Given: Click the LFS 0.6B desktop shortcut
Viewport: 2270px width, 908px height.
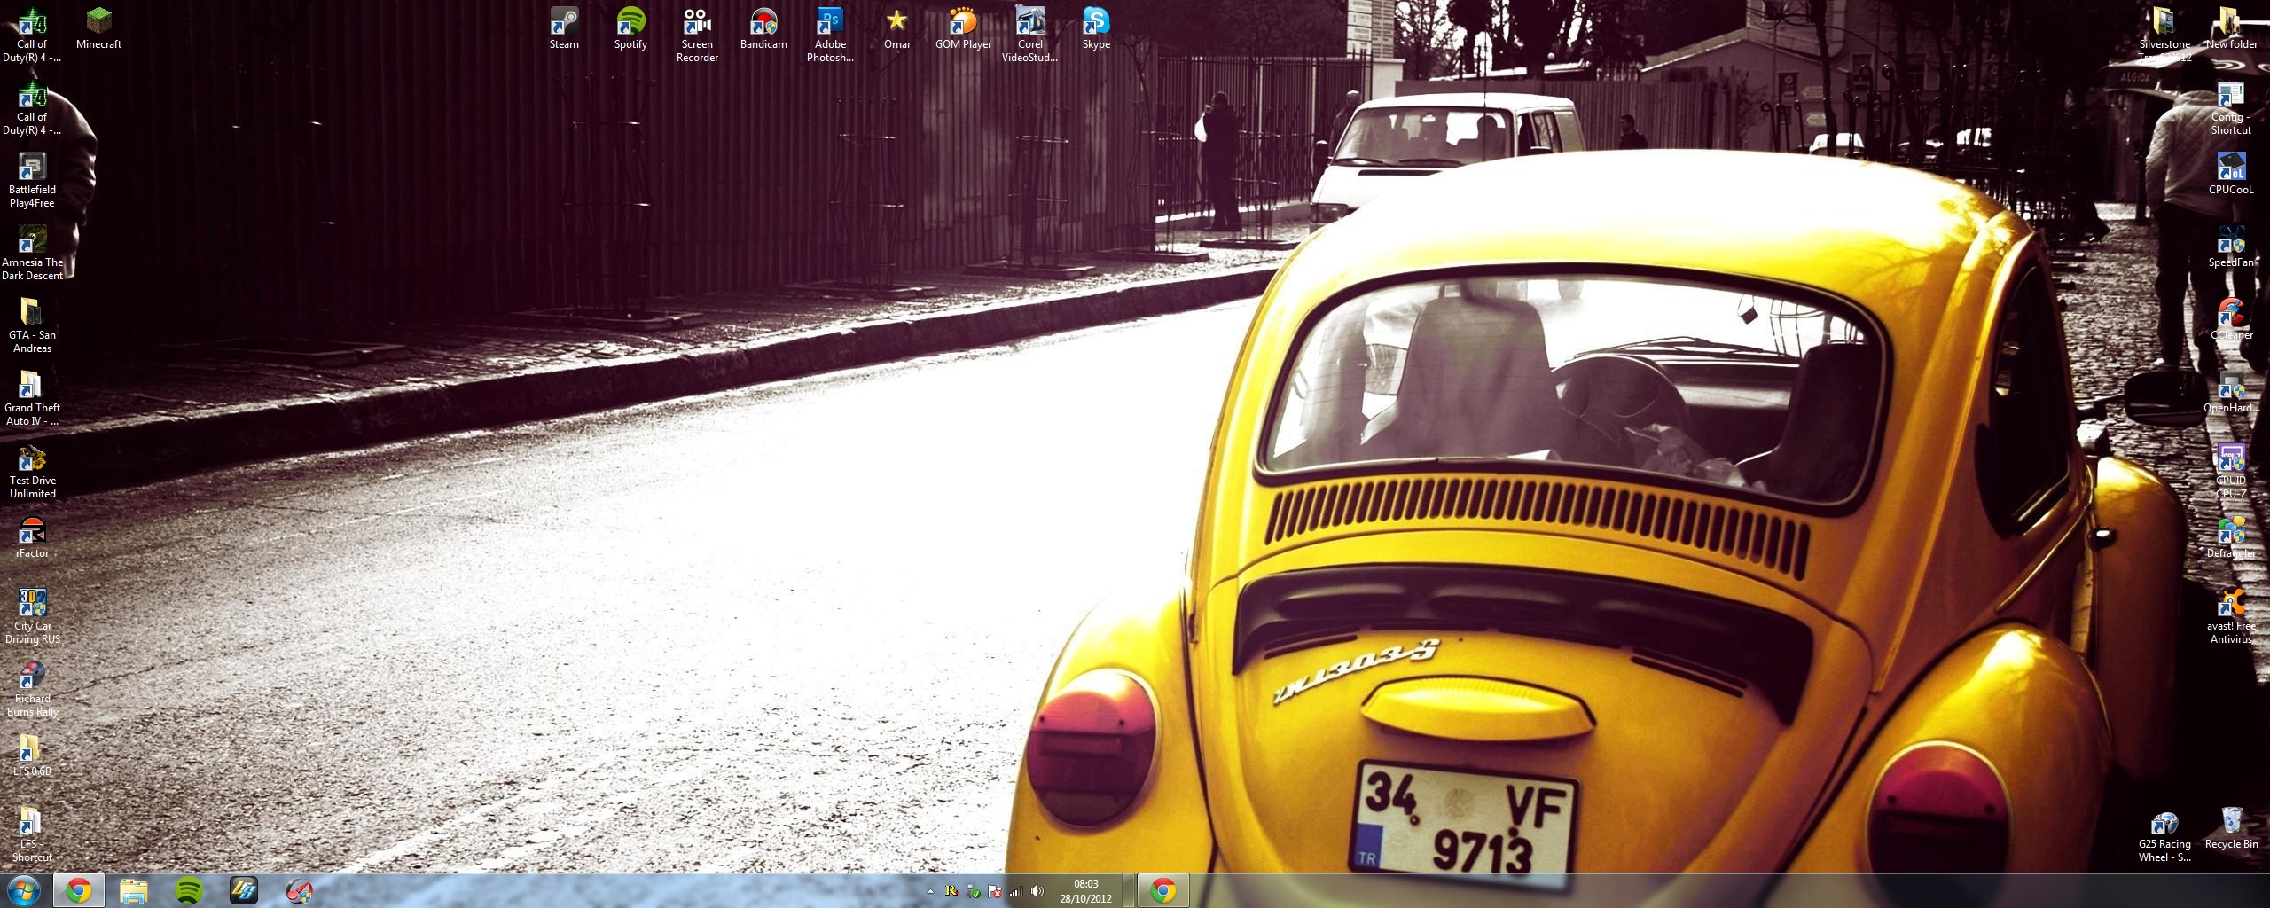Looking at the screenshot, I should (x=32, y=755).
